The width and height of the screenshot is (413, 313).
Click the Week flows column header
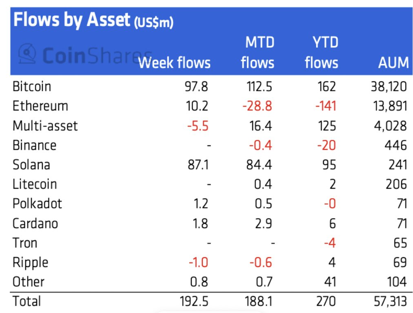[x=174, y=63]
